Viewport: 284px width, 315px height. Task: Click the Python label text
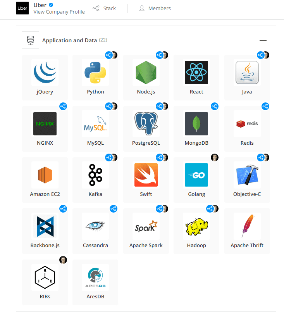(95, 92)
